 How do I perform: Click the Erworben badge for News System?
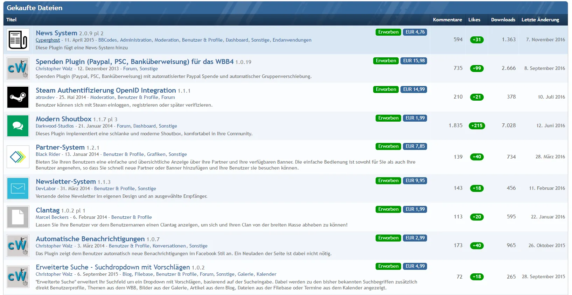(388, 32)
